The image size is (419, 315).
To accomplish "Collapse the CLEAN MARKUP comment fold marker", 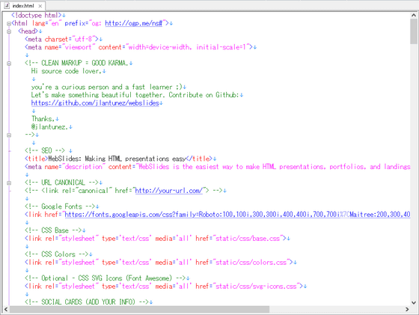I will coord(9,64).
